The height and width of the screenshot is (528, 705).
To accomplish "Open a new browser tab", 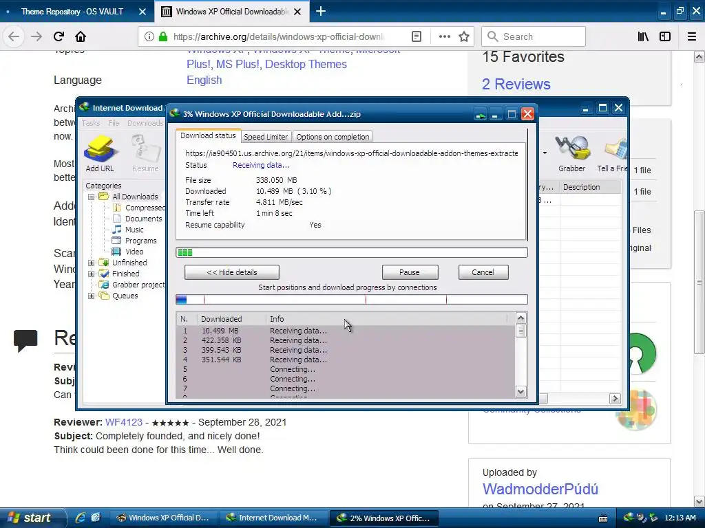I will tap(321, 11).
